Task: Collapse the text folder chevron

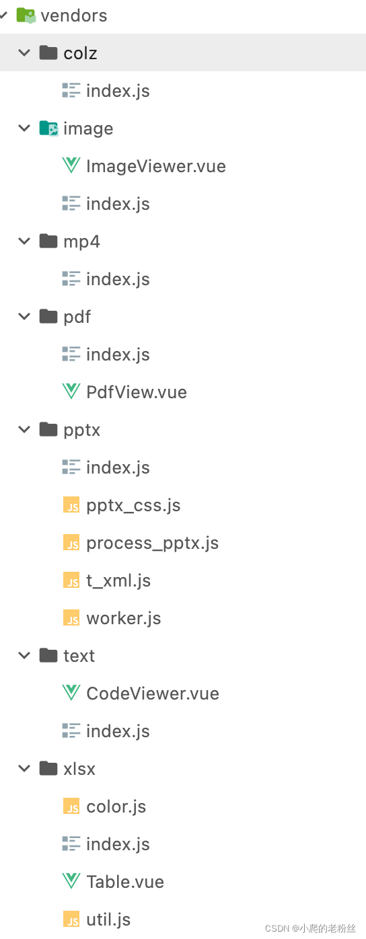Action: tap(25, 656)
